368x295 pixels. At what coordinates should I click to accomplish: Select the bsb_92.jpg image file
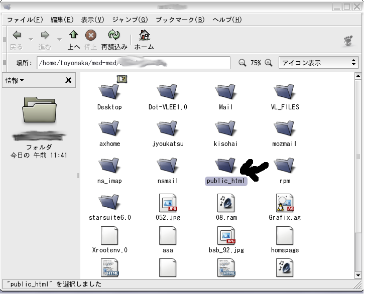tap(226, 236)
